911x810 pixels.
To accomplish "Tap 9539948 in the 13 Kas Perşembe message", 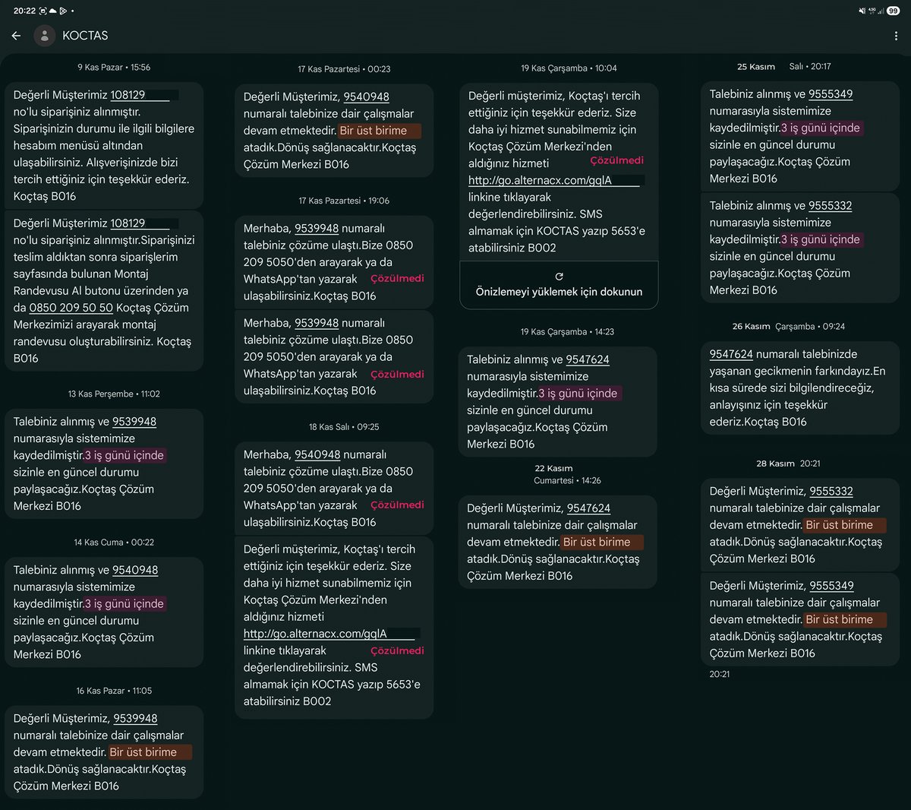I will (x=134, y=422).
